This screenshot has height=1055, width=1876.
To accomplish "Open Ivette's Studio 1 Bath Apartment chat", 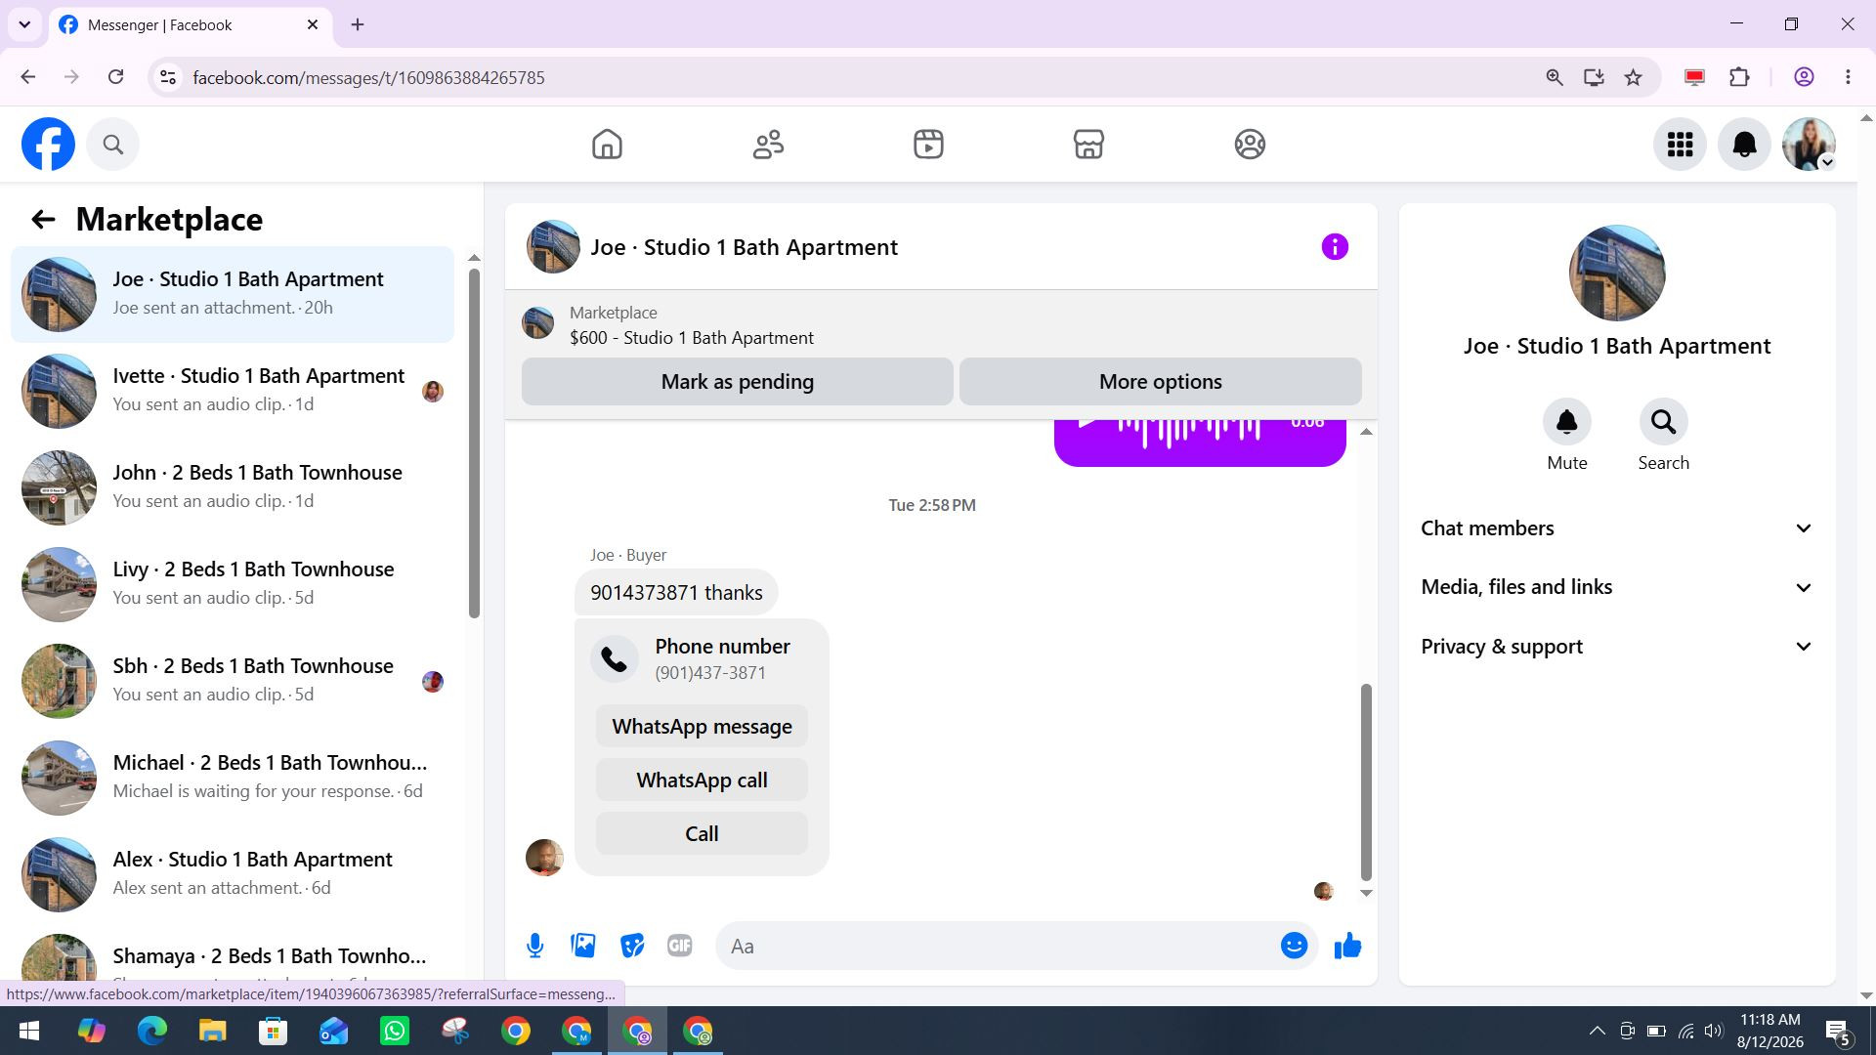I will [x=233, y=391].
